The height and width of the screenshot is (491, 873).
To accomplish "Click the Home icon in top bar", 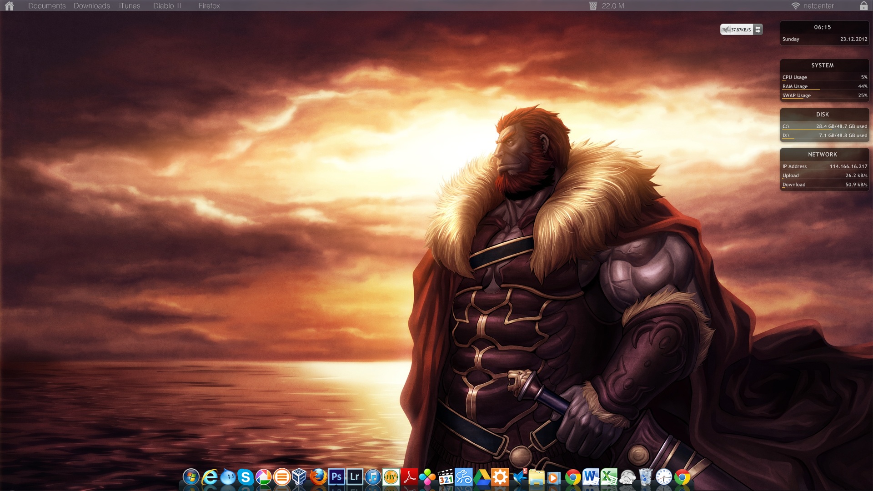I will (9, 5).
